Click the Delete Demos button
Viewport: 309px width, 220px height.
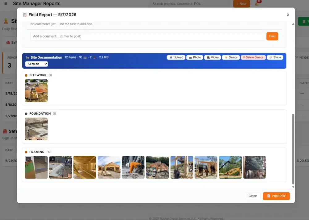253,57
